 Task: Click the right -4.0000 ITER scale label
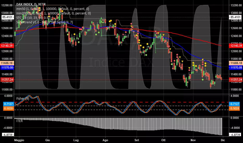pyautogui.click(x=235, y=128)
